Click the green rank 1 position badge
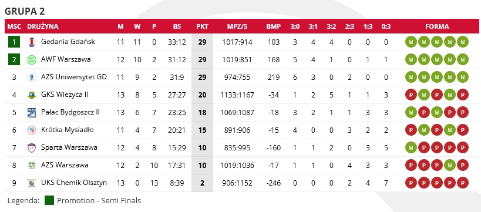Image resolution: width=481 pixels, height=212 pixels. (x=14, y=42)
